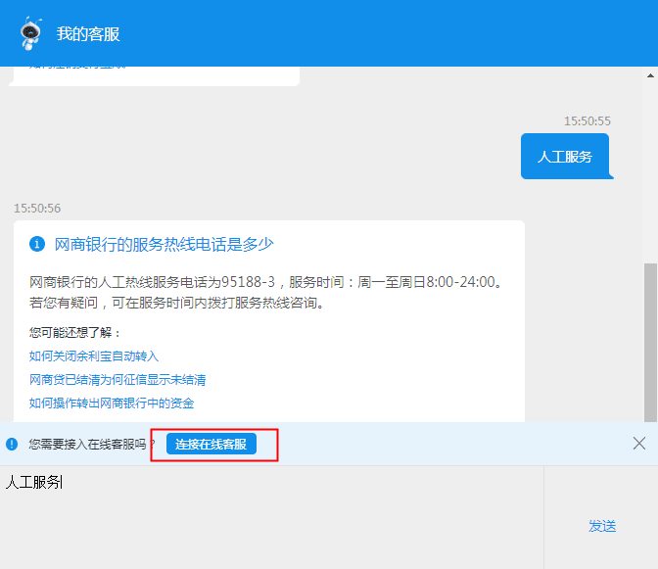Image resolution: width=658 pixels, height=569 pixels.
Task: Click the robot mascot icon in the header
Action: (31, 33)
